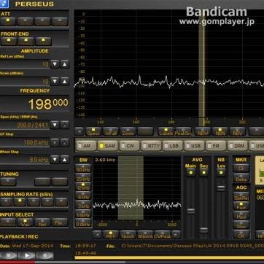Screen dimensions: 264x264
Task: Turn AGC Off
Action: point(241,235)
